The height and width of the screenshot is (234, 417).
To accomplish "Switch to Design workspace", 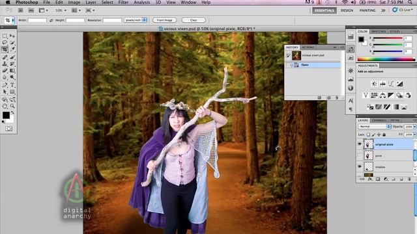I will point(347,10).
